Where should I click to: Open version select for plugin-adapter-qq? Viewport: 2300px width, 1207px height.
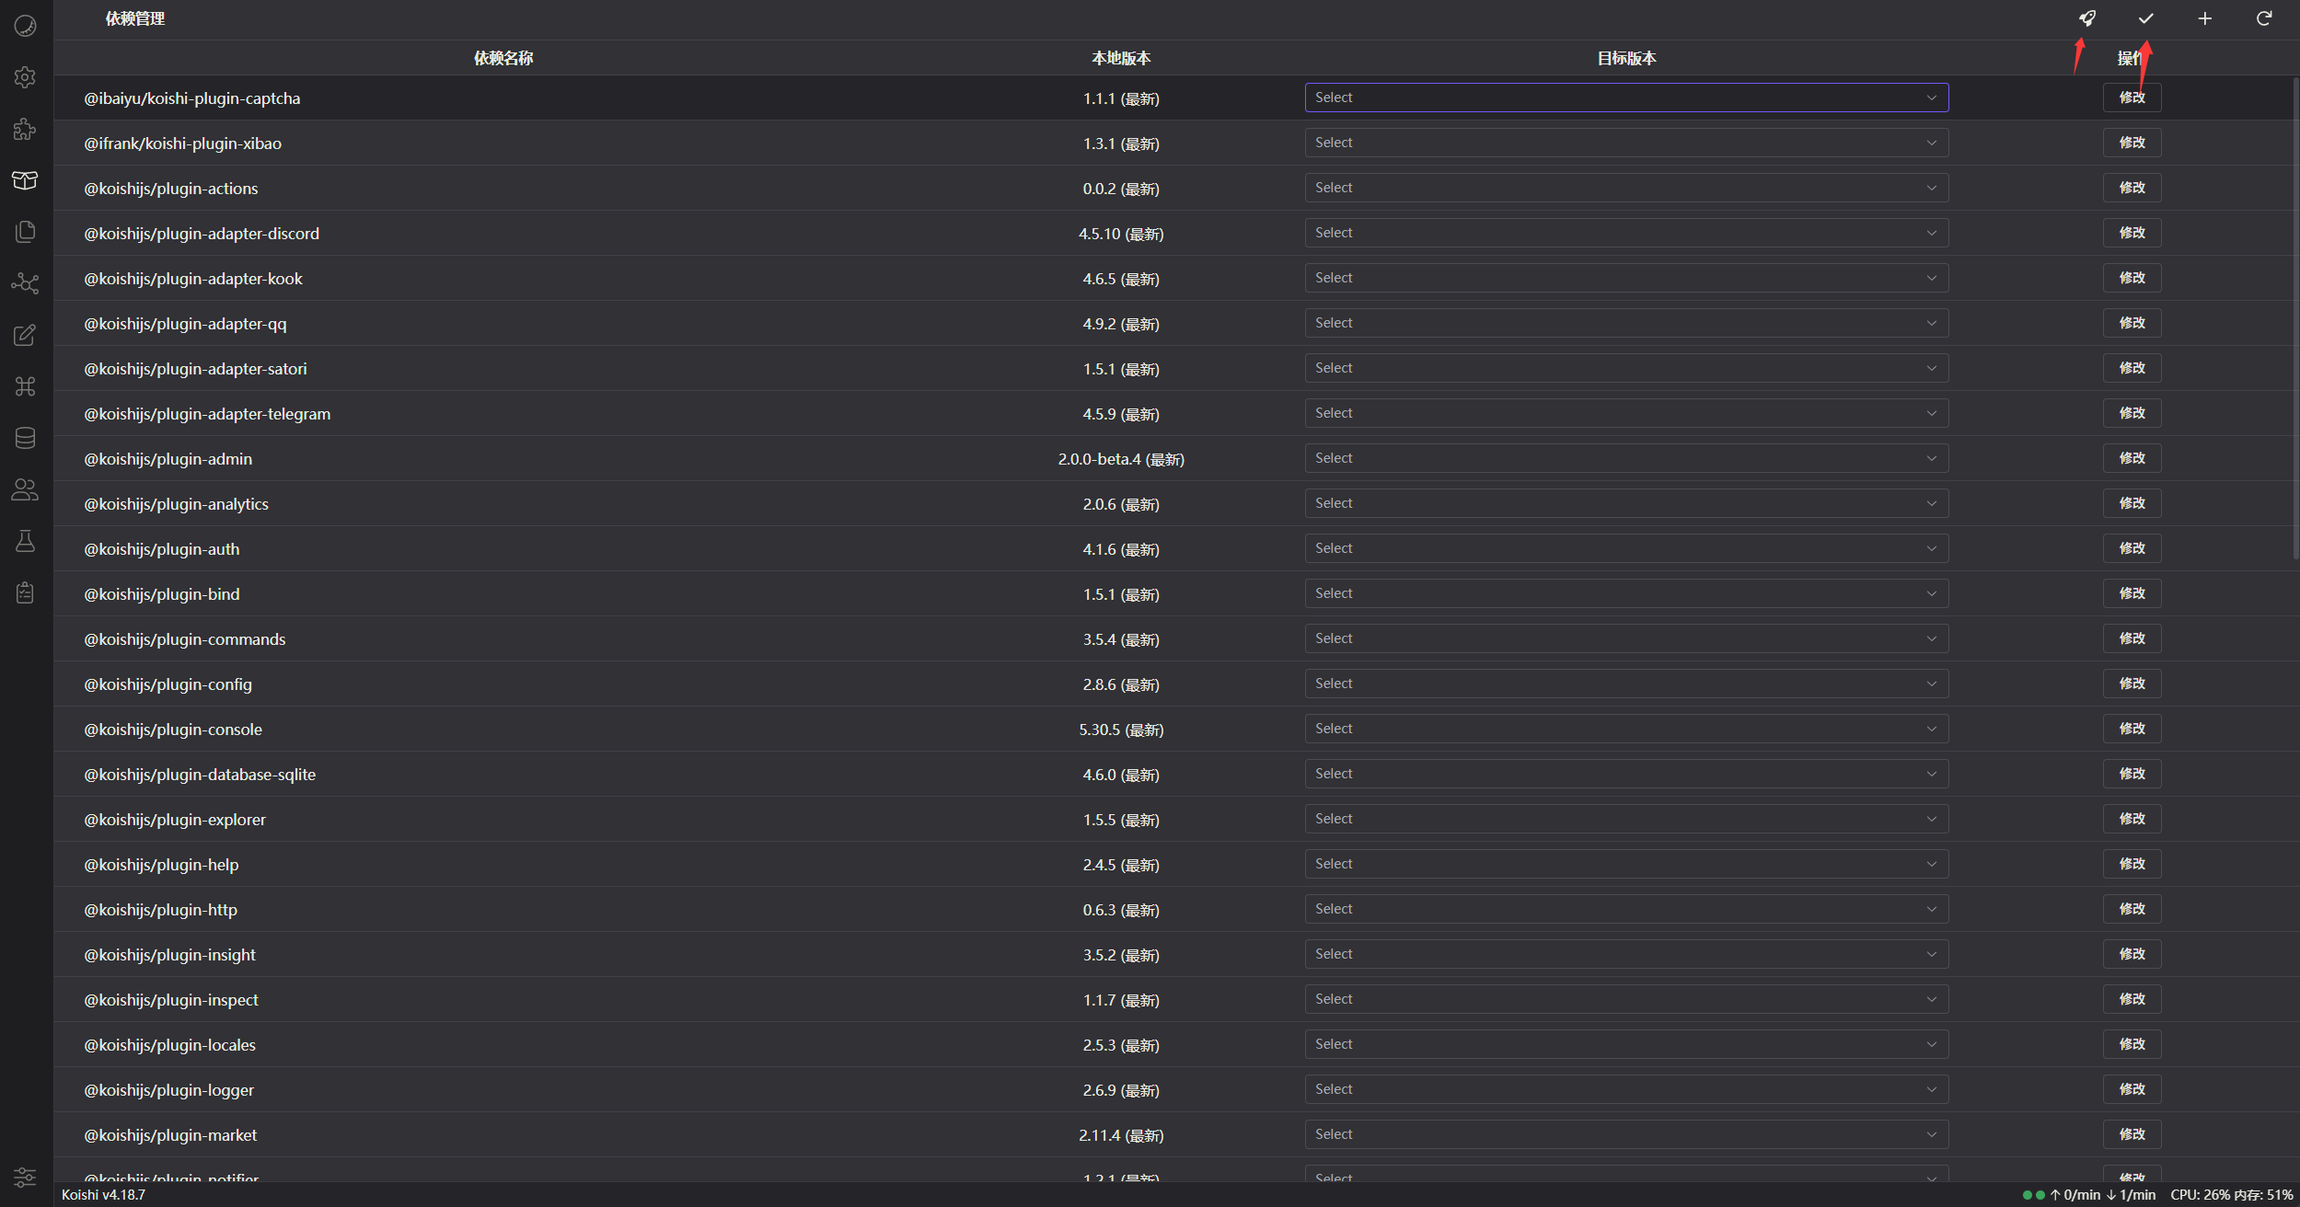pos(1626,323)
